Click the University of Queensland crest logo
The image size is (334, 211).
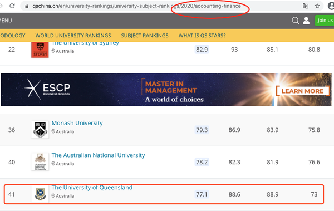[x=40, y=194]
